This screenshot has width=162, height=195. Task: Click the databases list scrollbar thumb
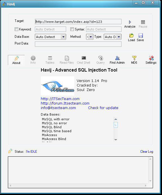click(116, 125)
